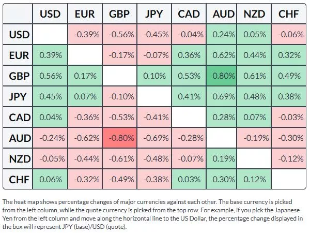Select the GBP/USD cell showing 0.56%
Screen dimensions: 310x233
(50, 77)
